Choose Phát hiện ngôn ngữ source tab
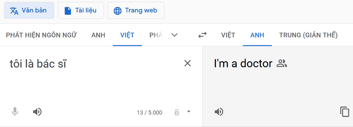This screenshot has height=127, width=353. point(41,35)
